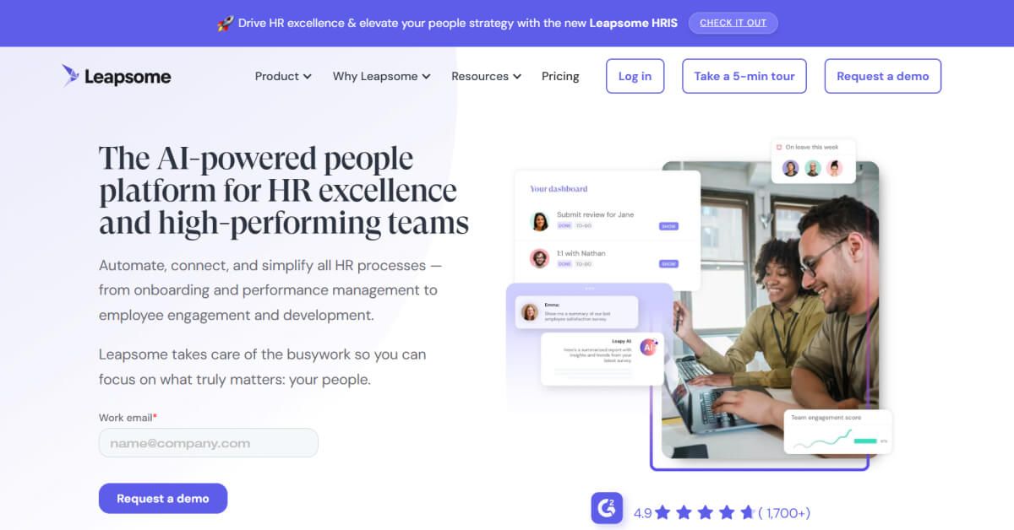
Task: Expand the Why Leapsome menu
Action: pos(382,76)
